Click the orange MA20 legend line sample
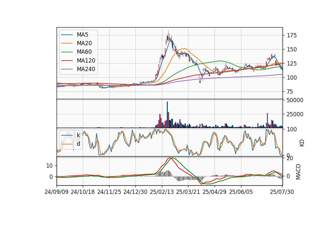 (67, 43)
